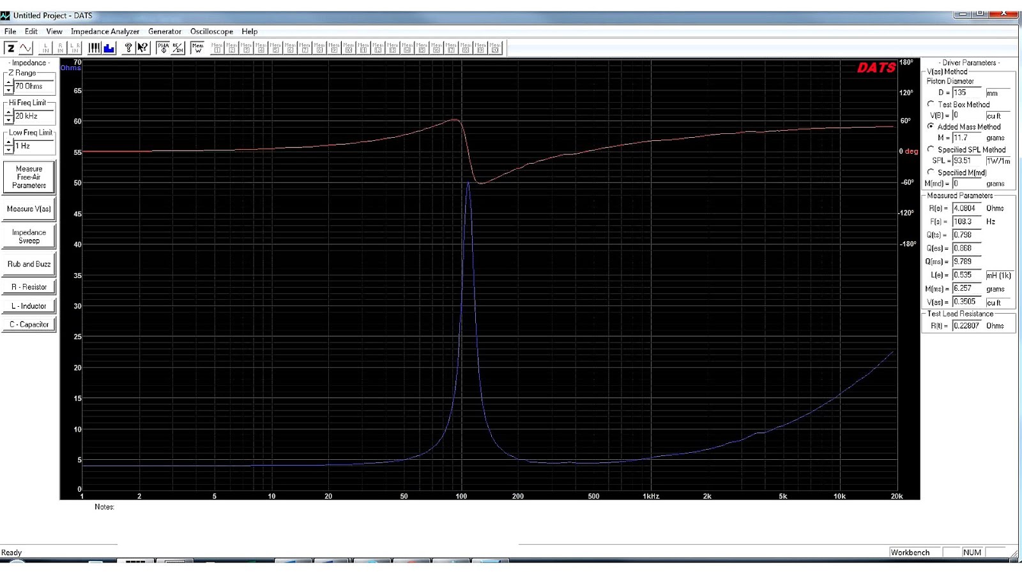This screenshot has width=1022, height=574.
Task: Select memory slot Mem 20 icon
Action: click(496, 48)
